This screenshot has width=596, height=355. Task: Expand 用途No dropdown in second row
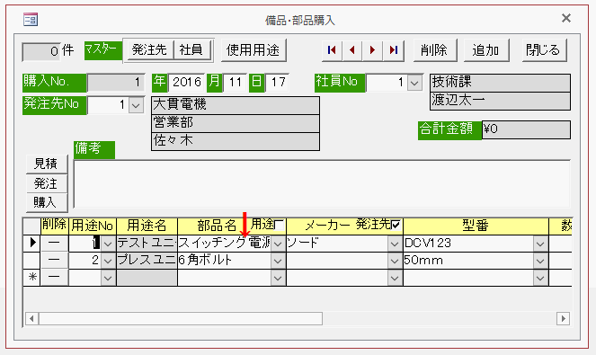click(x=108, y=261)
